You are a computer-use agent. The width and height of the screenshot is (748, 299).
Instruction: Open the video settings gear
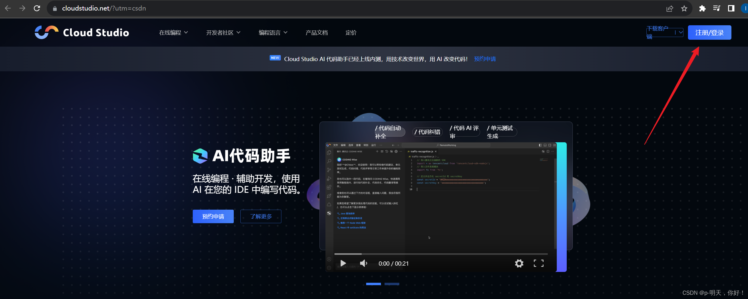tap(519, 263)
